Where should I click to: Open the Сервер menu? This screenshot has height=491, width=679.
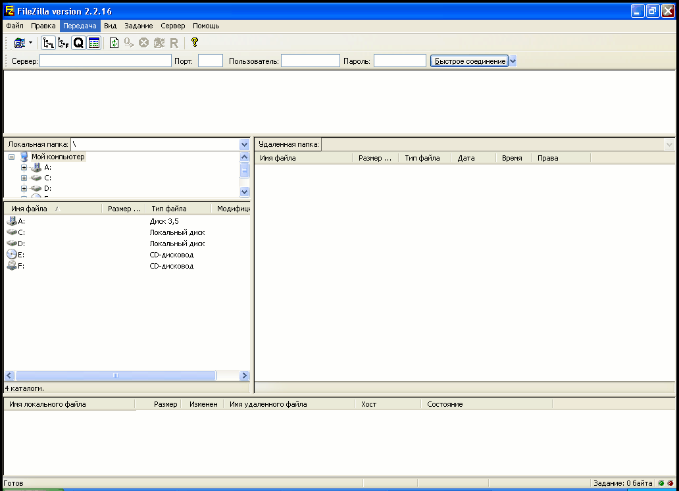click(173, 26)
